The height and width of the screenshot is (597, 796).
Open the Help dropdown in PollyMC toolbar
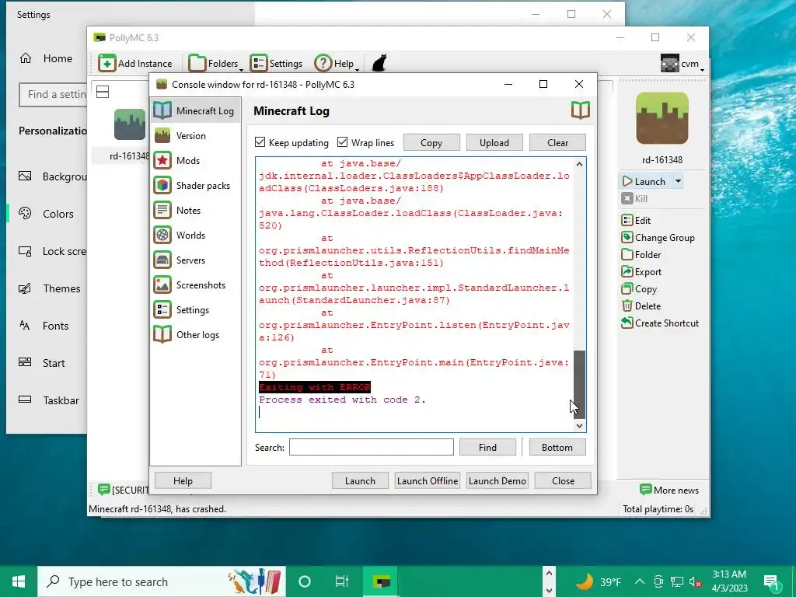337,64
